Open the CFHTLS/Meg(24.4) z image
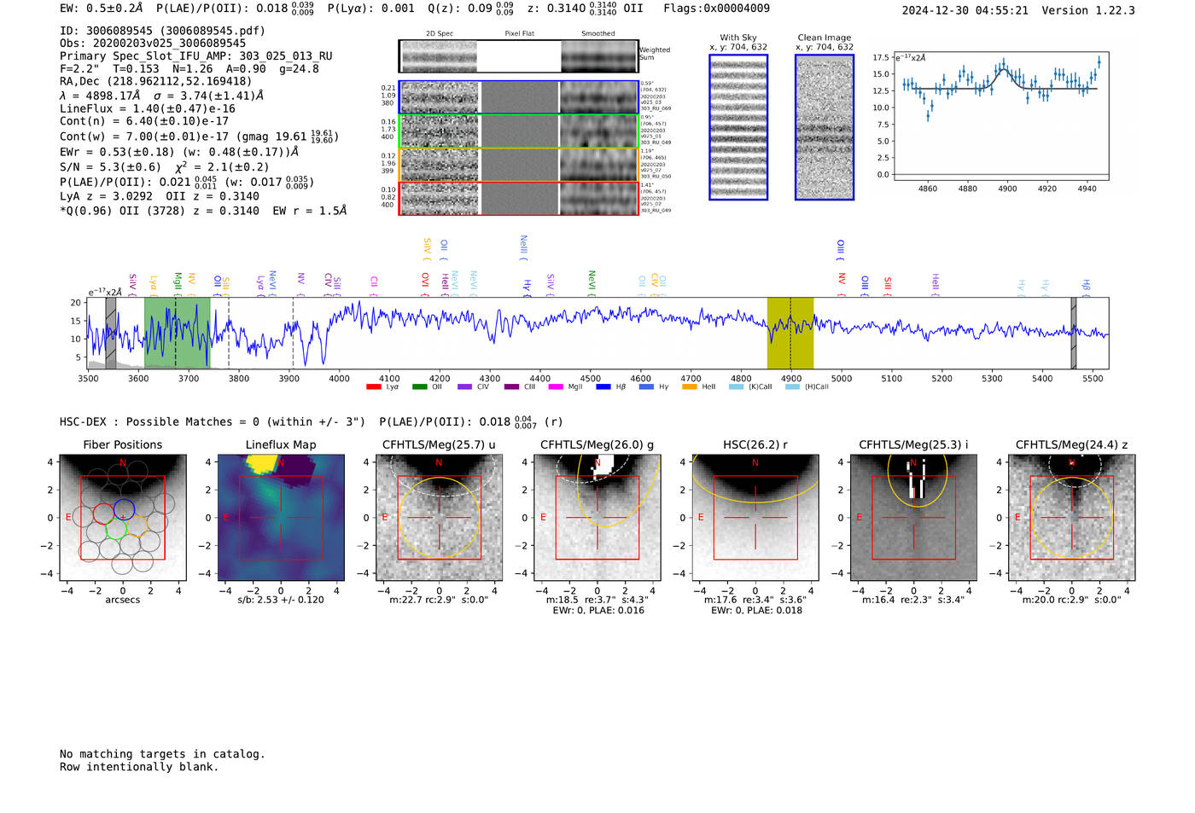1195x813 pixels. point(1072,518)
